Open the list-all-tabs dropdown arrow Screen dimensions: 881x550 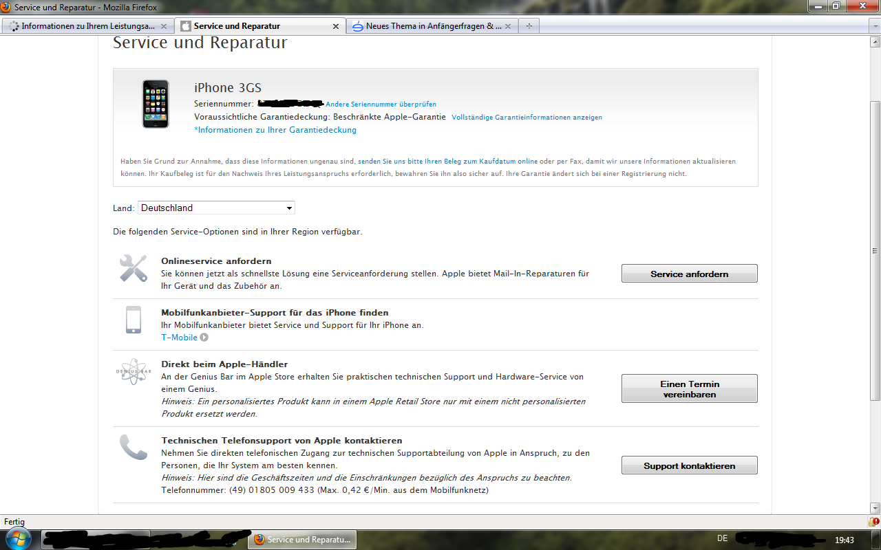(874, 26)
